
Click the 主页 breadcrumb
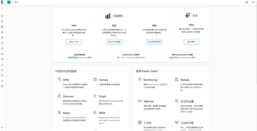coord(16,2)
